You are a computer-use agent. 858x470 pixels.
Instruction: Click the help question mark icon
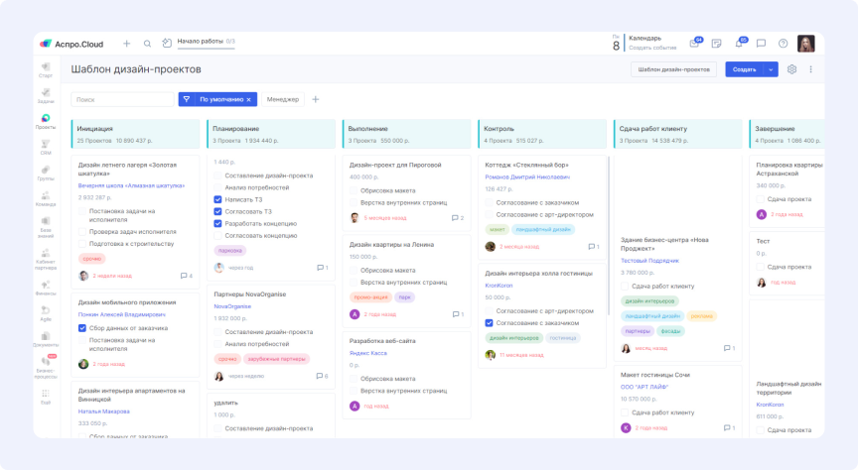(783, 44)
